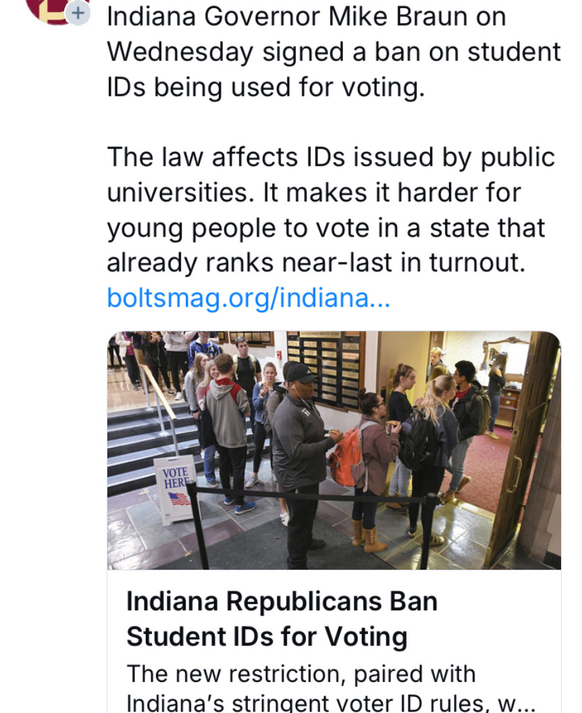Click the paragraph about public university IDs
The image size is (582, 713).
331,210
